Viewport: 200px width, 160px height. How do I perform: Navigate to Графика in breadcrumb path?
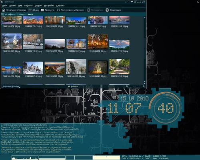pos(10,14)
